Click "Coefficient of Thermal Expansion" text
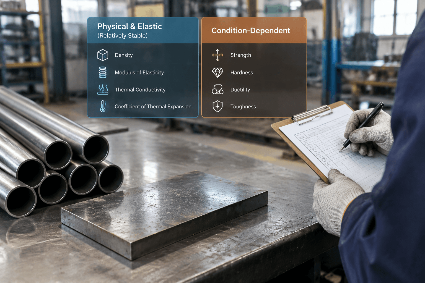Viewport: 425px width, 283px height. point(153,107)
